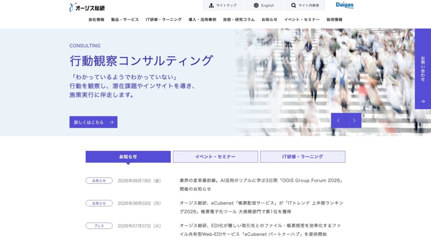This screenshot has width=431, height=242.
Task: Select the IT研修・ラーニング tab
Action: (303, 157)
